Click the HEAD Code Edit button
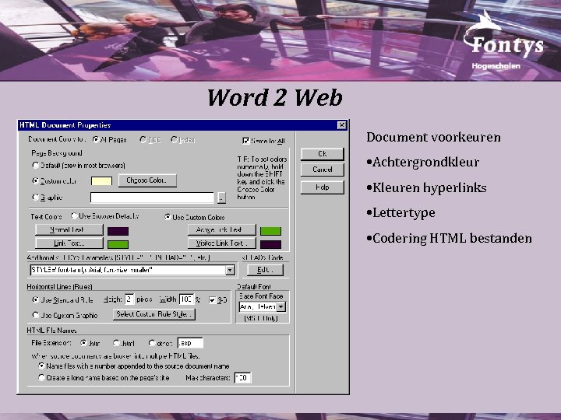This screenshot has width=561, height=420. [265, 270]
